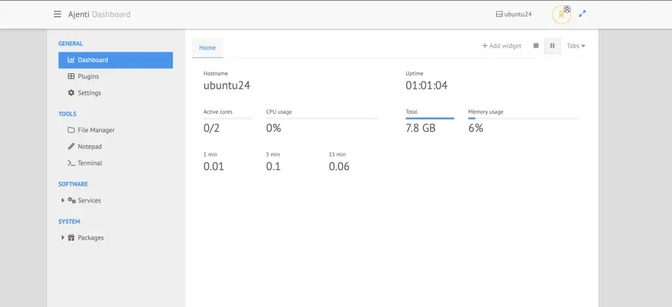Click the Memory usage progress bar
Screen dimensions: 672x307
point(524,118)
